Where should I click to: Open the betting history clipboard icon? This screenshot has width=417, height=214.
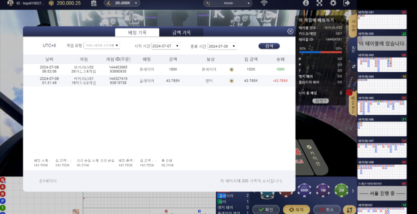coord(93,3)
